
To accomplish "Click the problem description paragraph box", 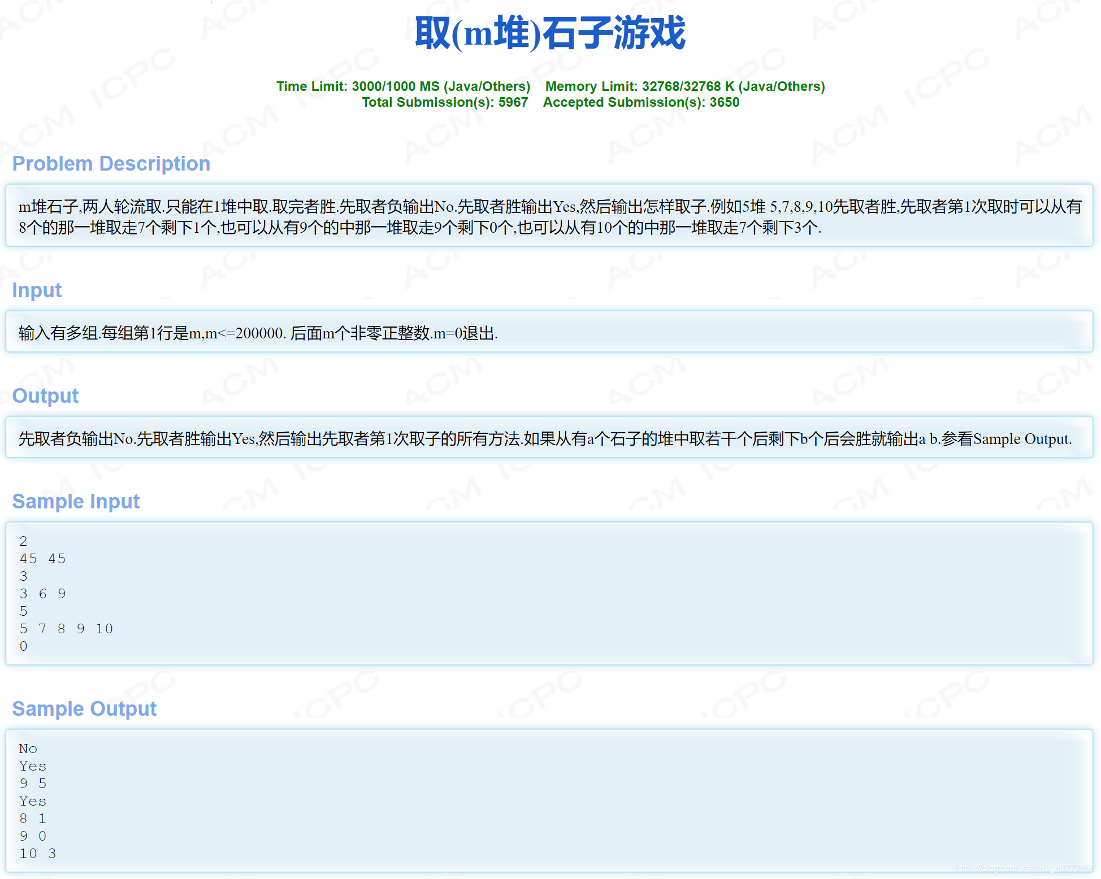I will [549, 216].
